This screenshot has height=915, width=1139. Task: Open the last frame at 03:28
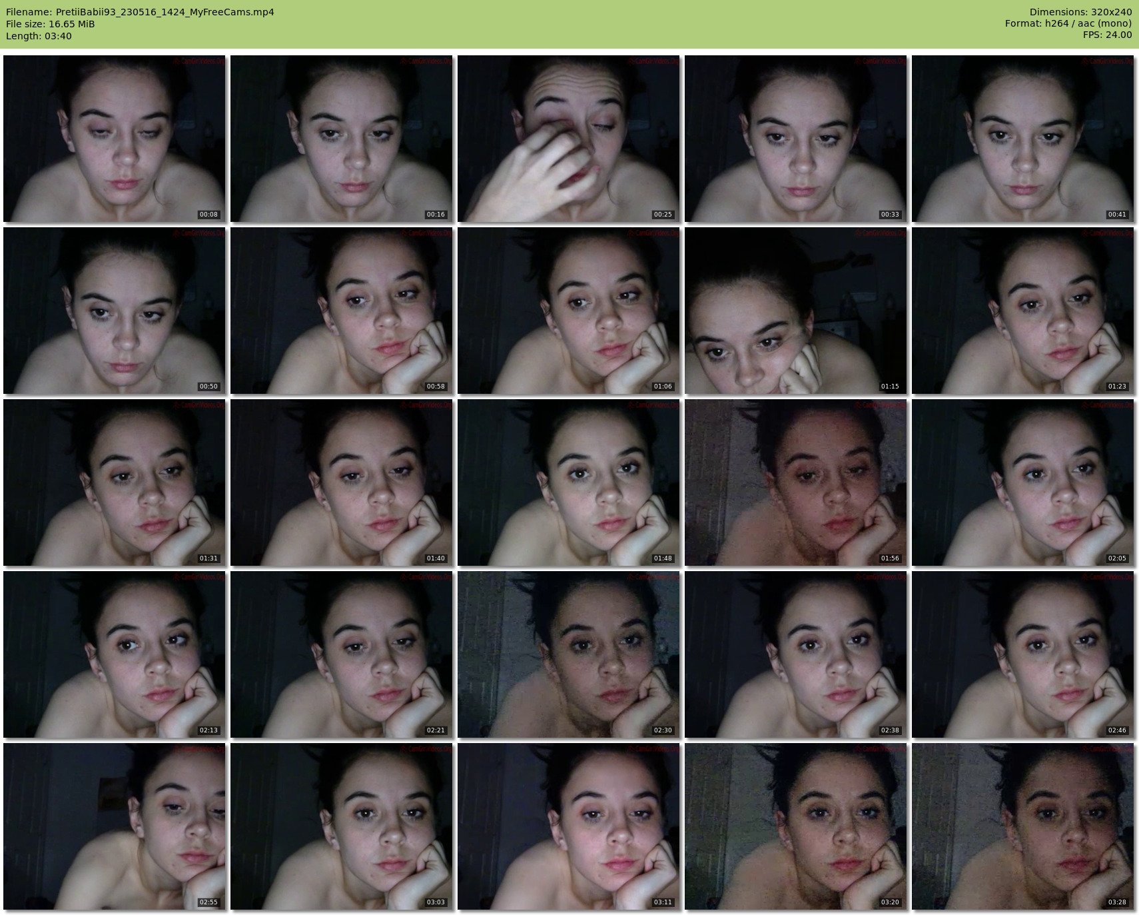[1023, 826]
